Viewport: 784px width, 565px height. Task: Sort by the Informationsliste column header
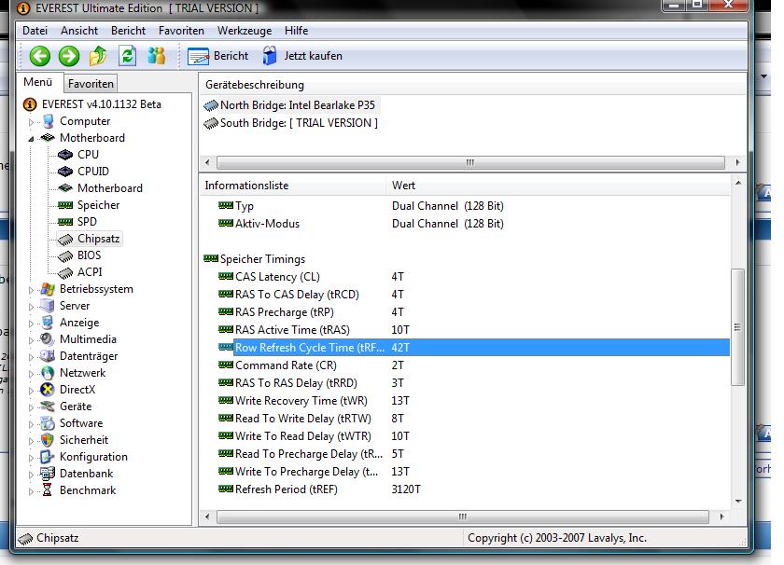(x=292, y=186)
